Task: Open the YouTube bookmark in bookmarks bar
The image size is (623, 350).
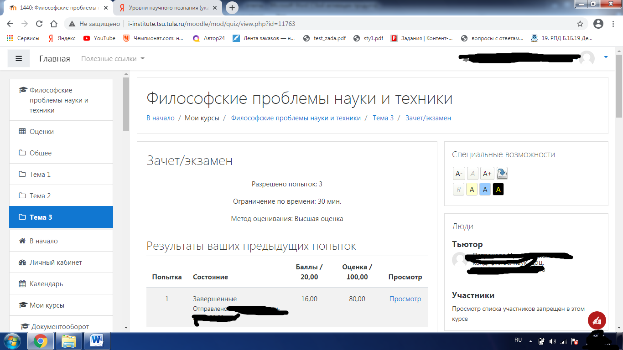Action: (x=99, y=38)
